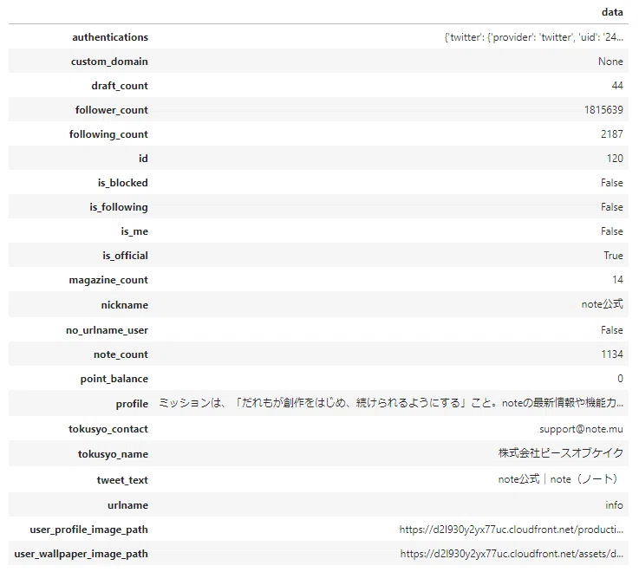Click the profile text beginning with ミッションは
Screen dimensions: 639x572
(391, 403)
